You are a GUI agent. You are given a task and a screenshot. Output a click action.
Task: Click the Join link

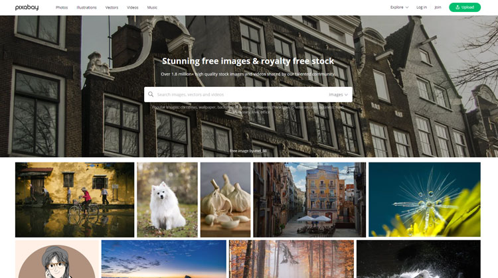438,7
